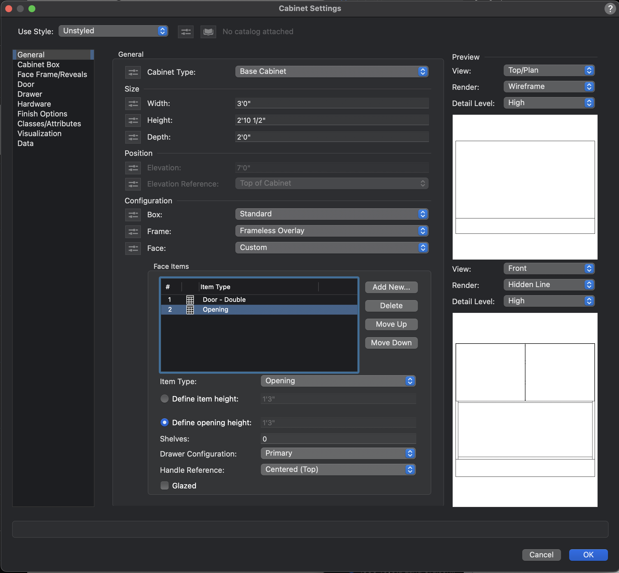The width and height of the screenshot is (619, 573).
Task: Click the by-style icon beside Cabinet Type
Action: tap(133, 72)
